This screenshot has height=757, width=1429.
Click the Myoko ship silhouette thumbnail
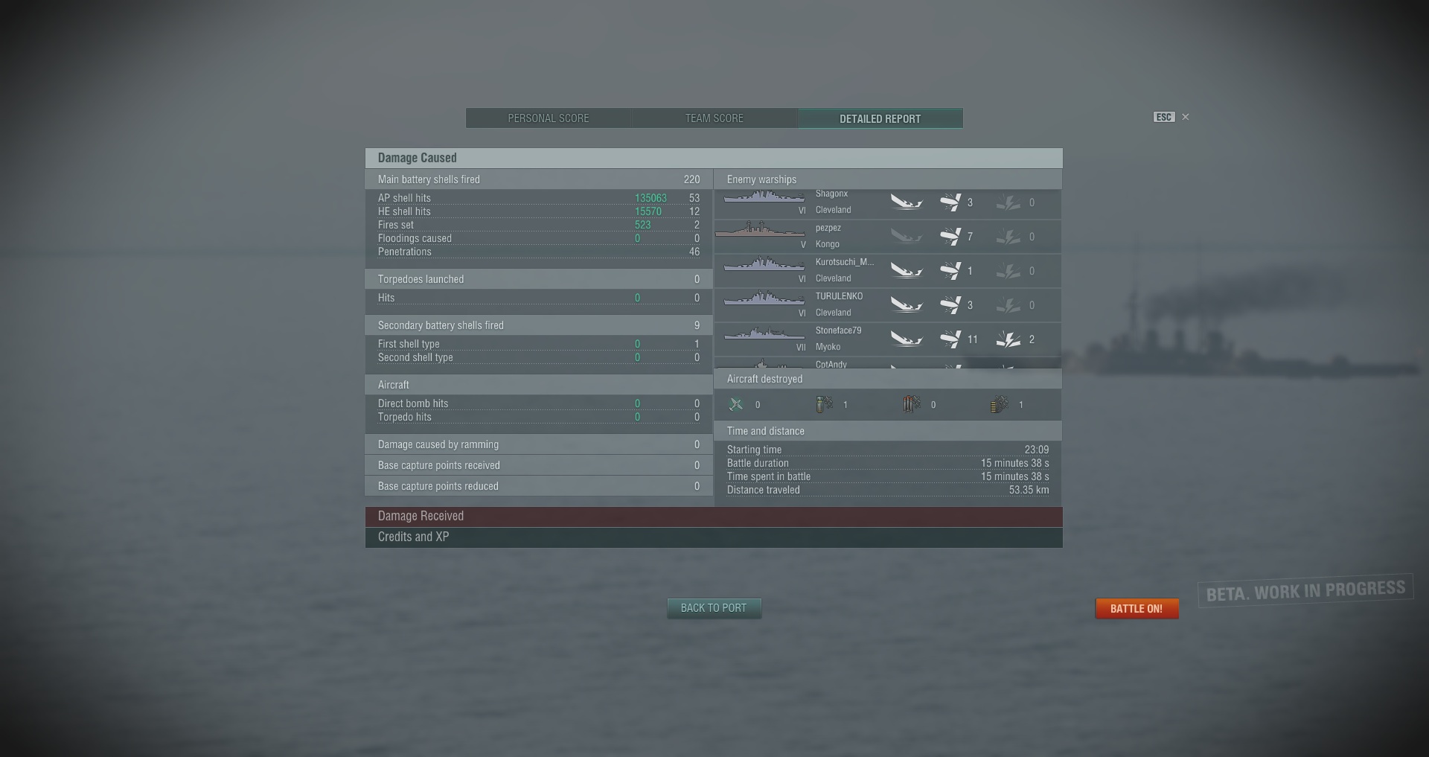point(764,333)
